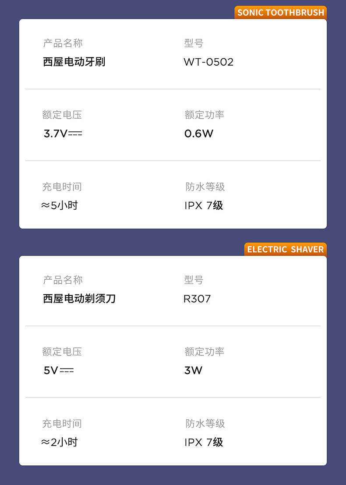Viewport: 346px width, 485px height.
Task: Click the 3.7V rated voltage value
Action: [x=63, y=134]
